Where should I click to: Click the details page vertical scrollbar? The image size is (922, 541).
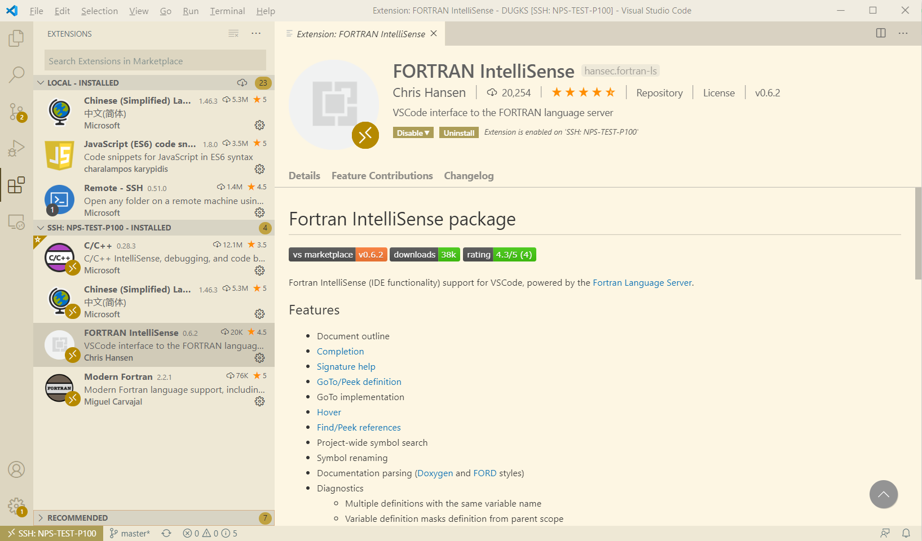pos(918,233)
